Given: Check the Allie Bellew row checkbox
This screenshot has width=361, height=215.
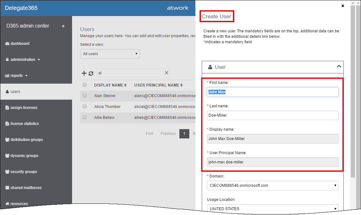Looking at the screenshot, I should pos(85,117).
